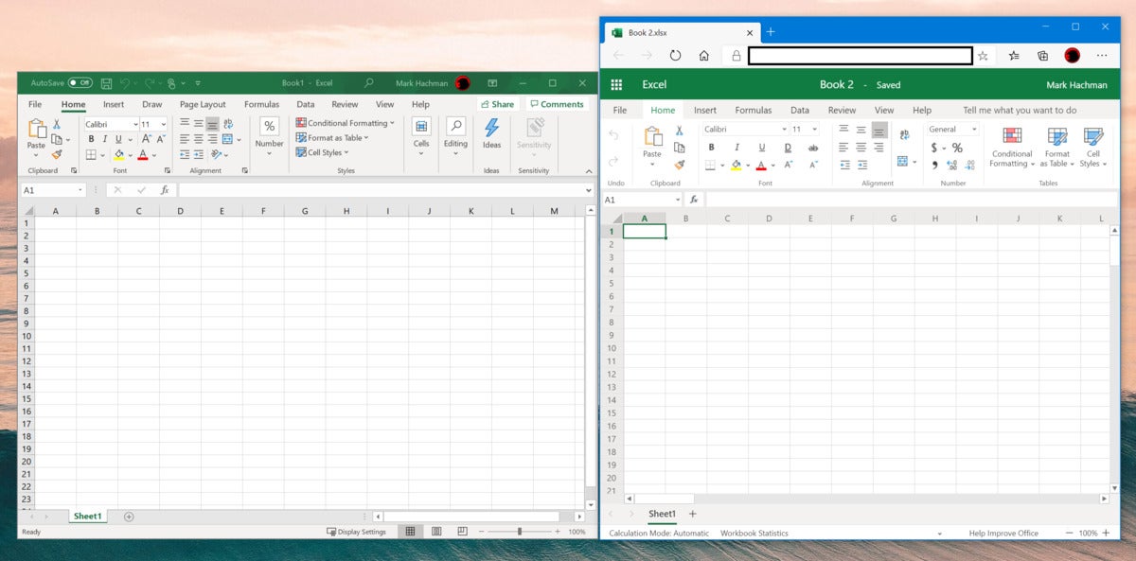Open the Name Box dropdown showing A1 in desktop Excel
This screenshot has height=561, width=1136.
80,190
